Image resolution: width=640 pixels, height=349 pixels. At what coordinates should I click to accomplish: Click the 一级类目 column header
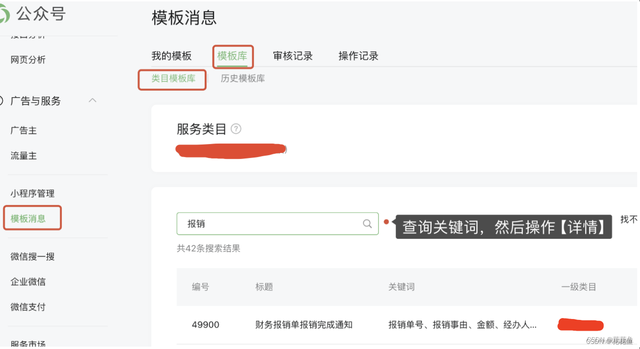click(x=579, y=287)
